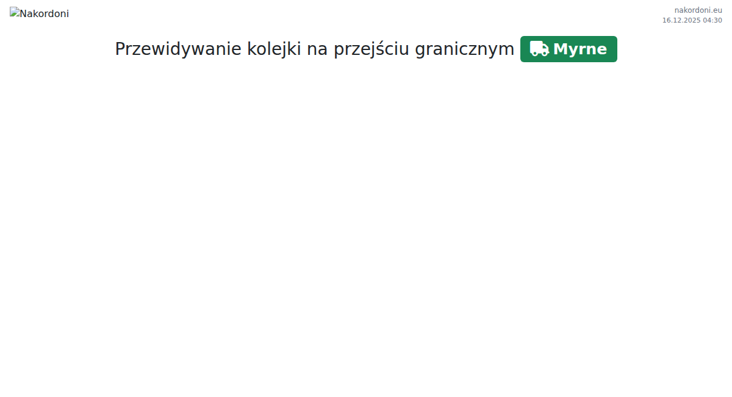732x397 pixels.
Task: Click the ".eu" domain suffix text
Action: pyautogui.click(x=717, y=10)
